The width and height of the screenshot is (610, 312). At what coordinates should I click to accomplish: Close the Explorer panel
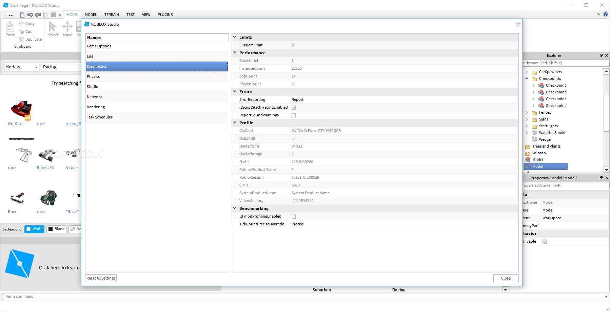coord(607,55)
